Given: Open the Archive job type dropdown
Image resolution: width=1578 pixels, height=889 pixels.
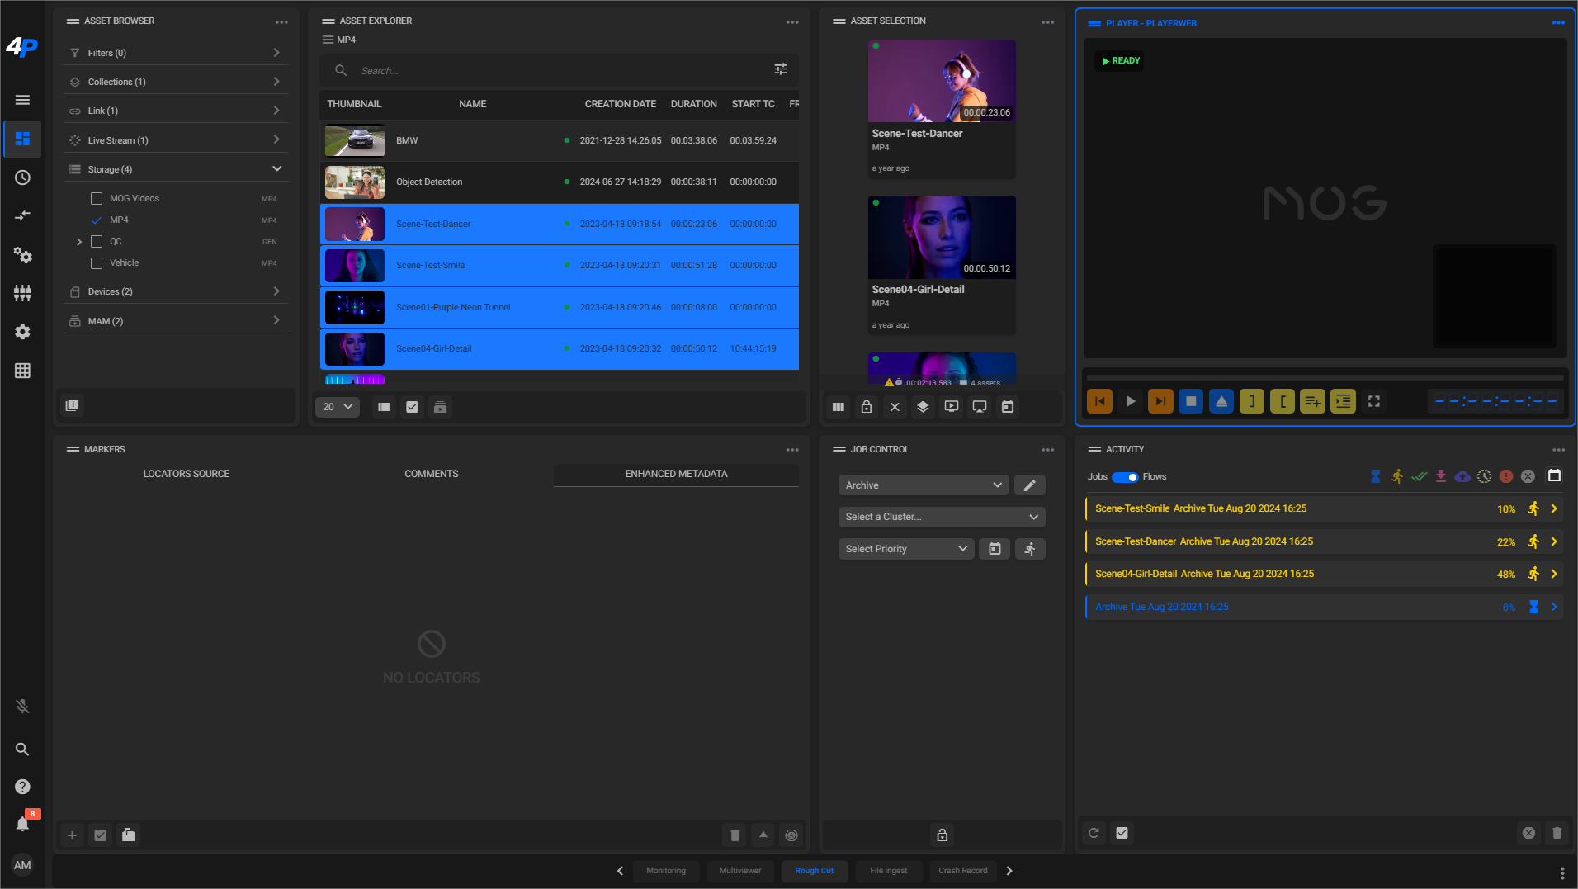Looking at the screenshot, I should [924, 485].
